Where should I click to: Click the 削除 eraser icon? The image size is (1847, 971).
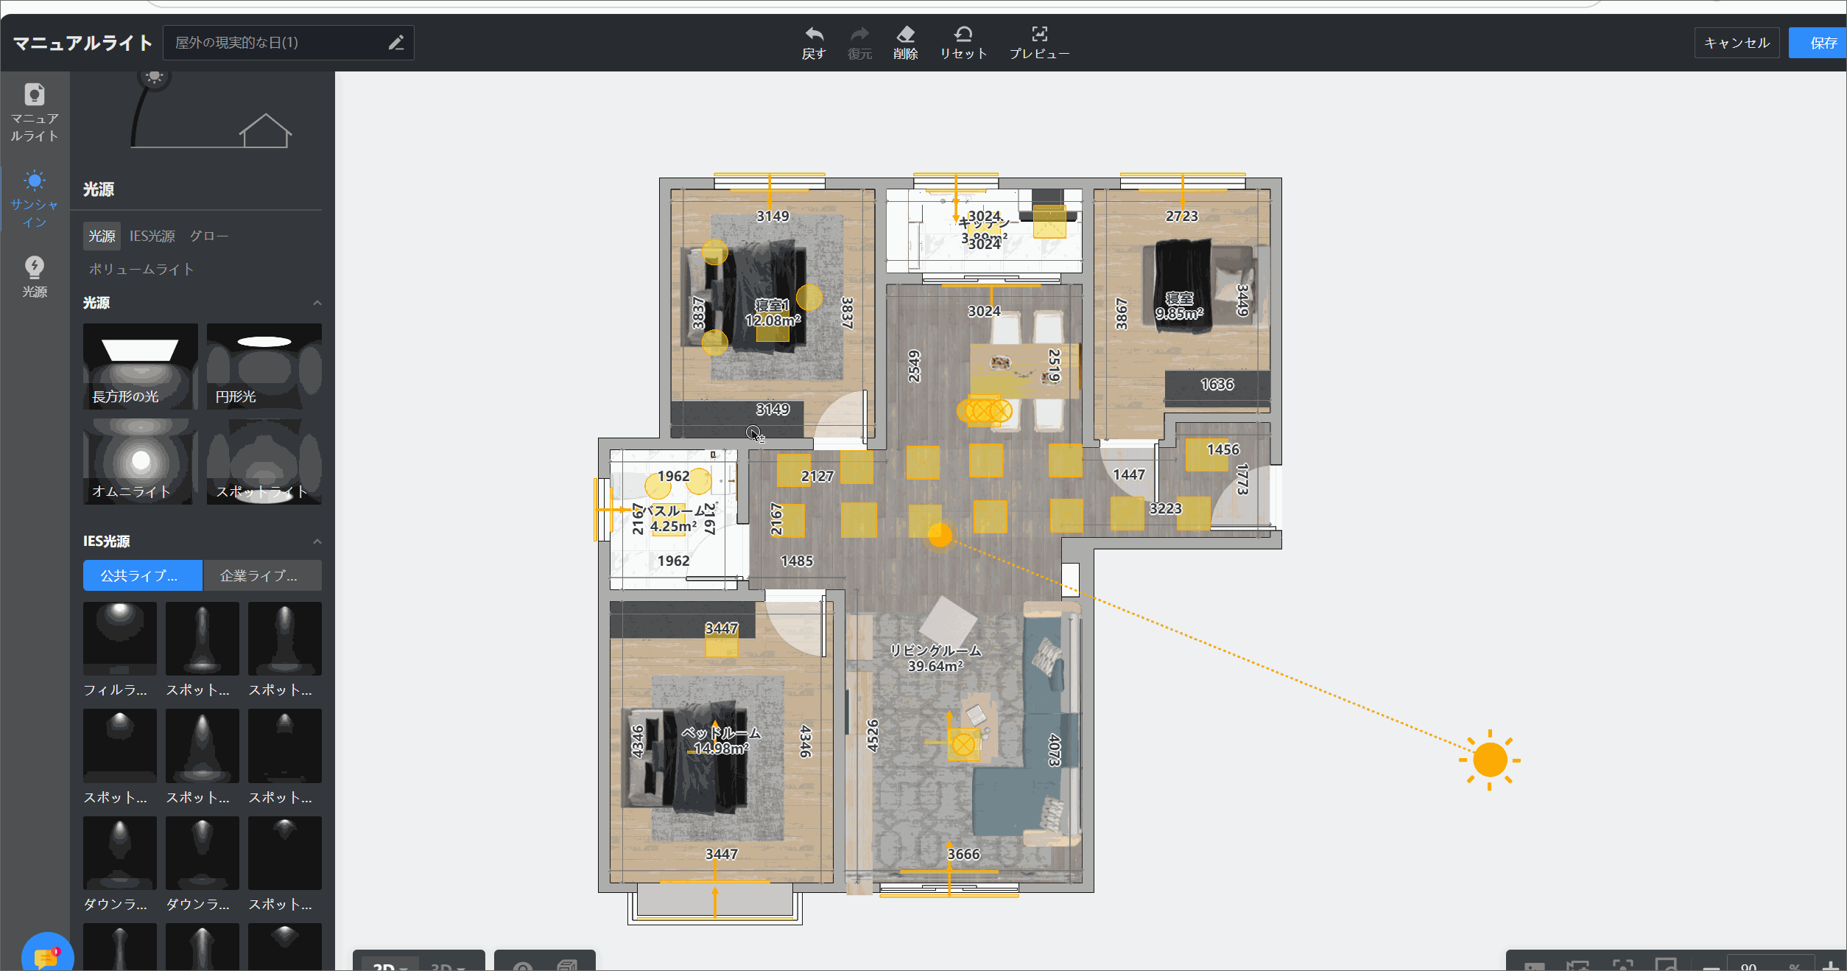(x=905, y=34)
